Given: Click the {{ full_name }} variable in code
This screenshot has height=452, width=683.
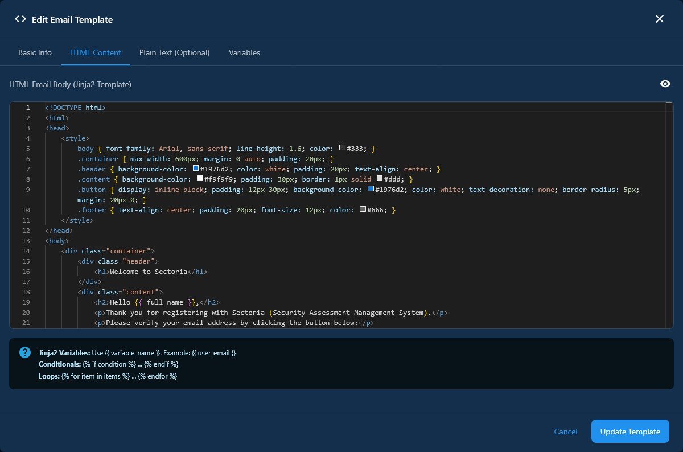Looking at the screenshot, I should (165, 302).
